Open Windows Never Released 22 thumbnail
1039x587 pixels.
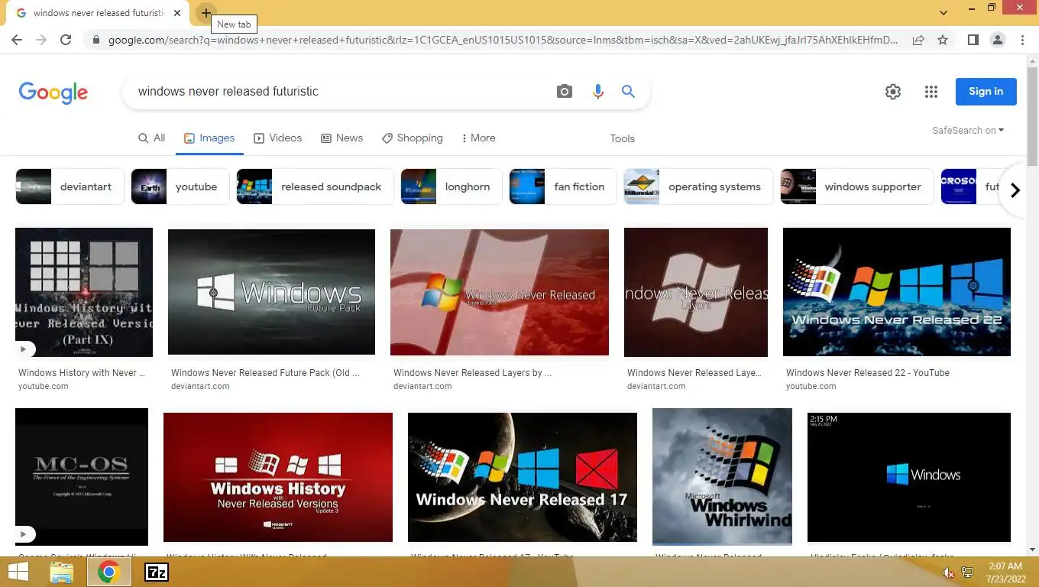coord(897,292)
